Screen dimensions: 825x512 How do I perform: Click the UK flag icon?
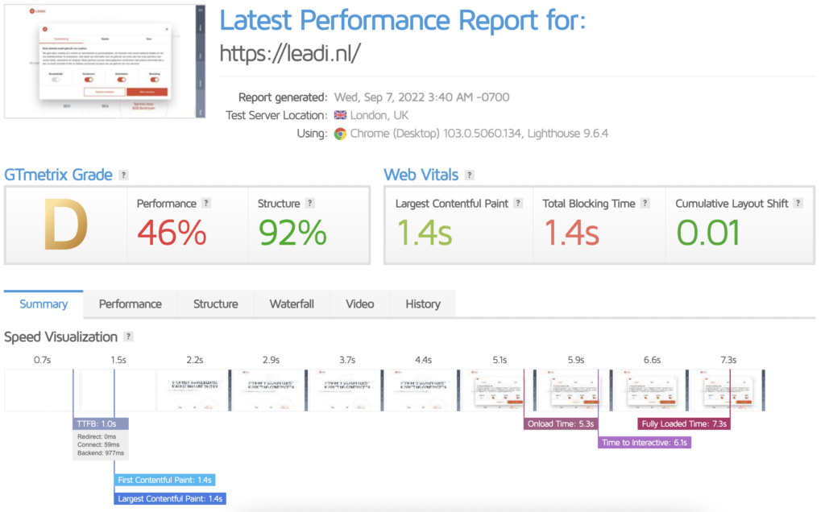[341, 115]
